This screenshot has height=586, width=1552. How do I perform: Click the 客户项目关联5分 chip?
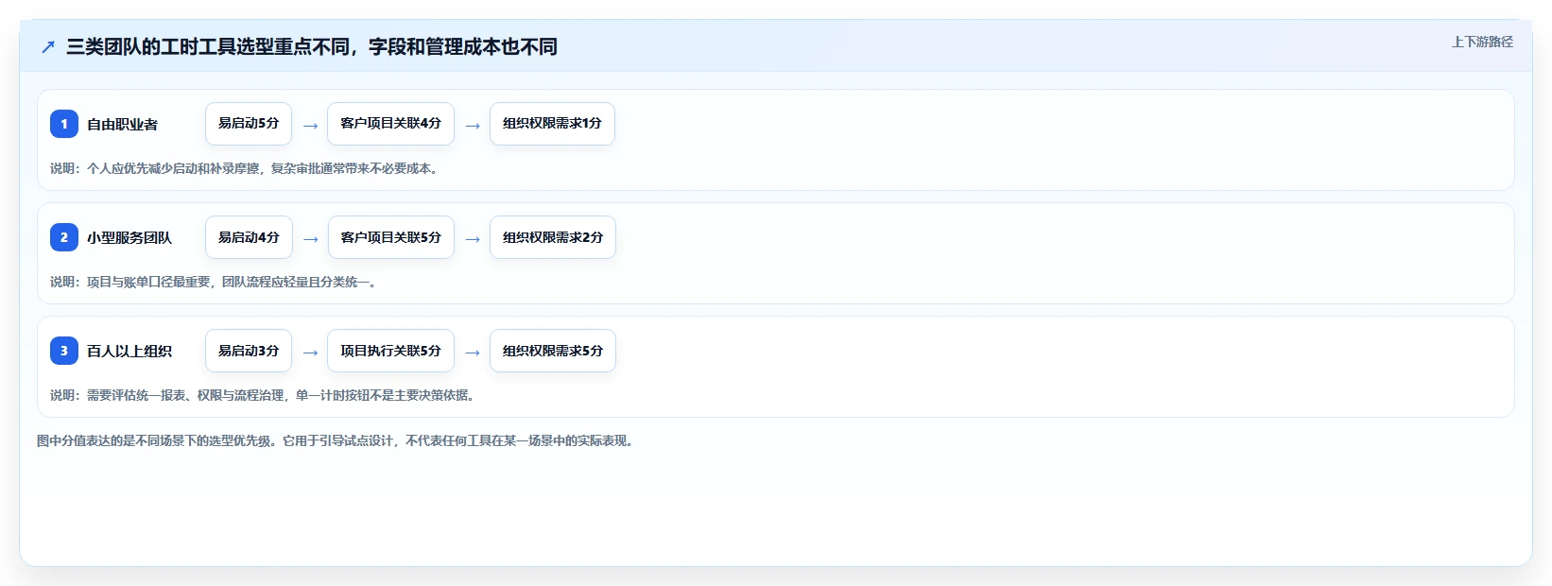[x=390, y=237]
